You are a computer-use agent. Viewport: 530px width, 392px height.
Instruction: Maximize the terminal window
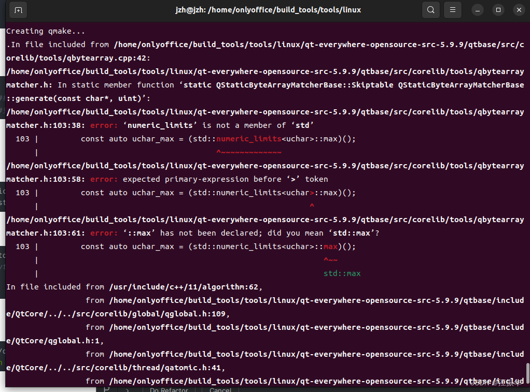tap(498, 10)
